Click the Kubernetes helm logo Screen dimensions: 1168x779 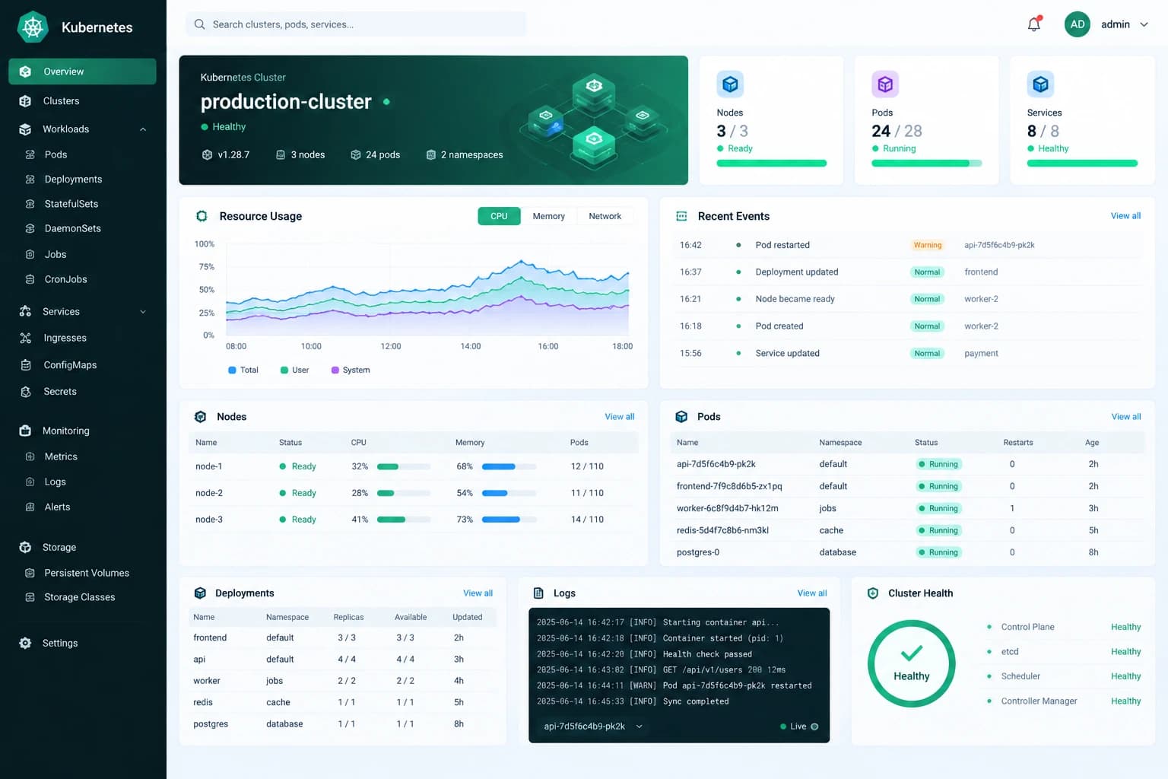point(33,27)
